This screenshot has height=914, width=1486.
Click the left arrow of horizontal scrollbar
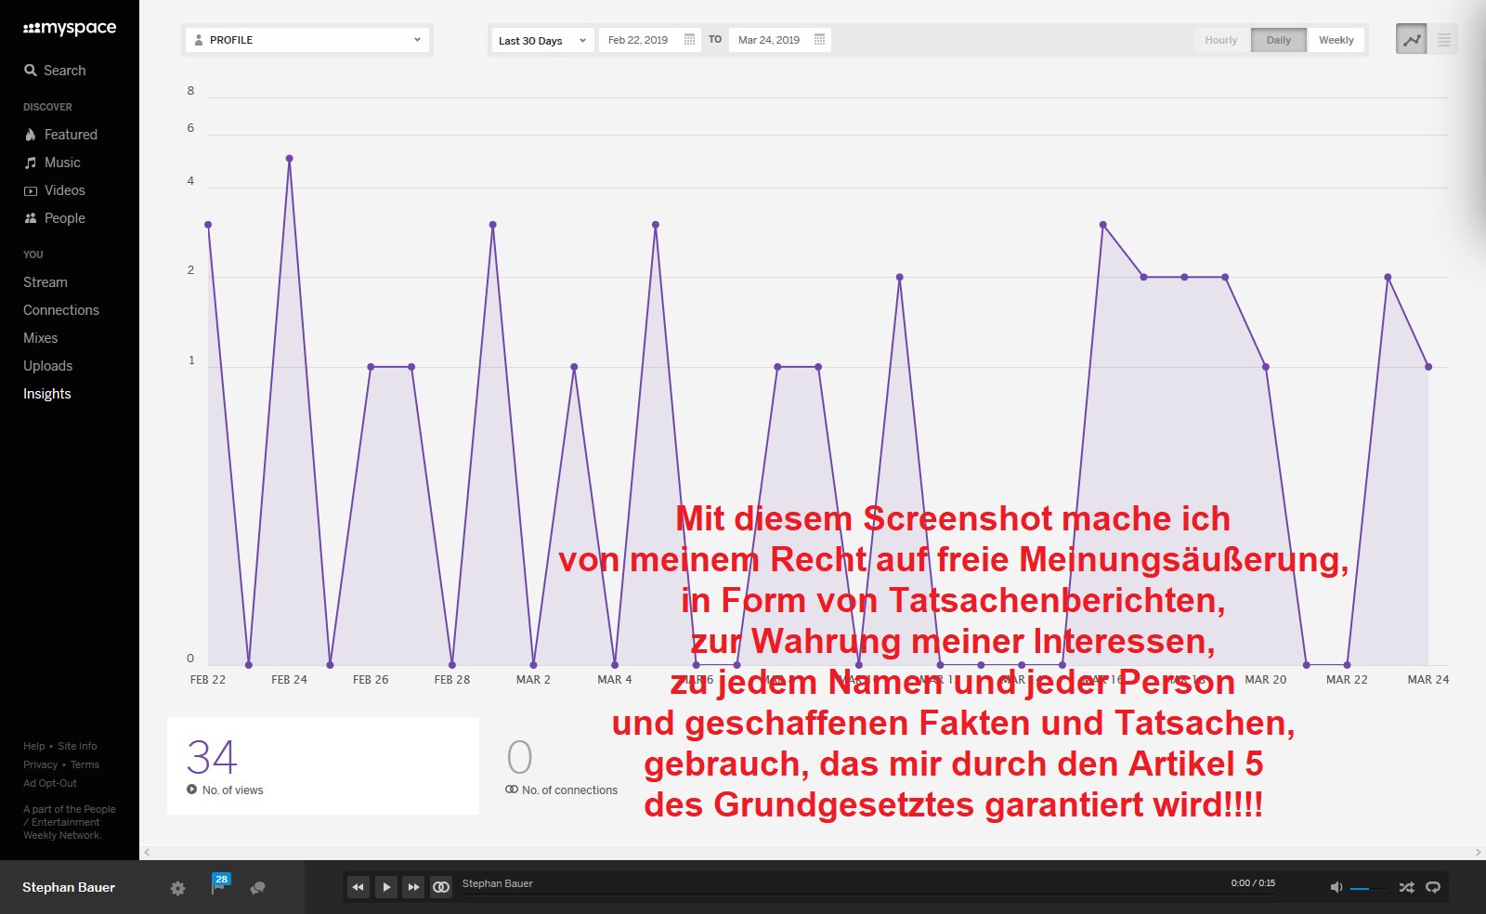click(x=147, y=852)
